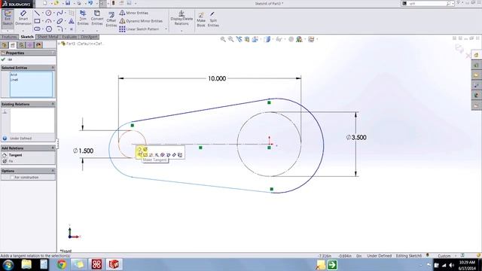Click the Save icon in the top toolbar
The height and width of the screenshot is (271, 482).
[x=68, y=3]
